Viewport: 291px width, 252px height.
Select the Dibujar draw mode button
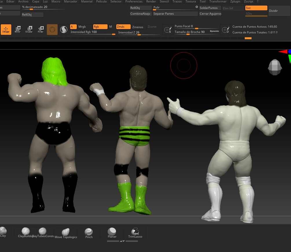coord(6,30)
